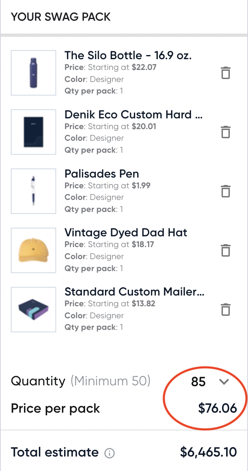Viewport: 248px width, 471px height.
Task: Select the purple mailer box thumbnail
Action: coord(33,309)
